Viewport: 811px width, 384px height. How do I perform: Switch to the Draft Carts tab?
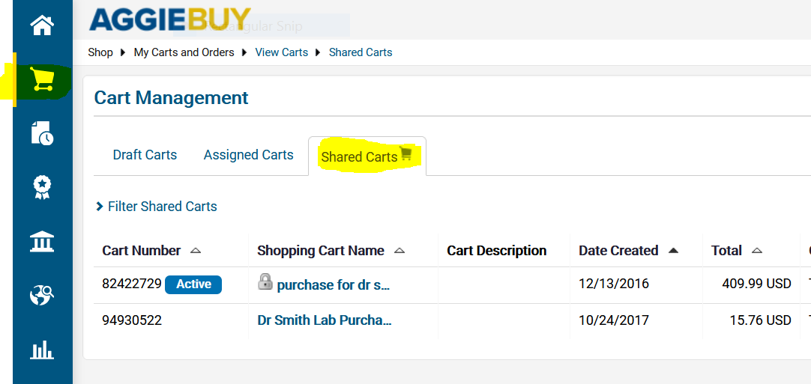point(145,155)
